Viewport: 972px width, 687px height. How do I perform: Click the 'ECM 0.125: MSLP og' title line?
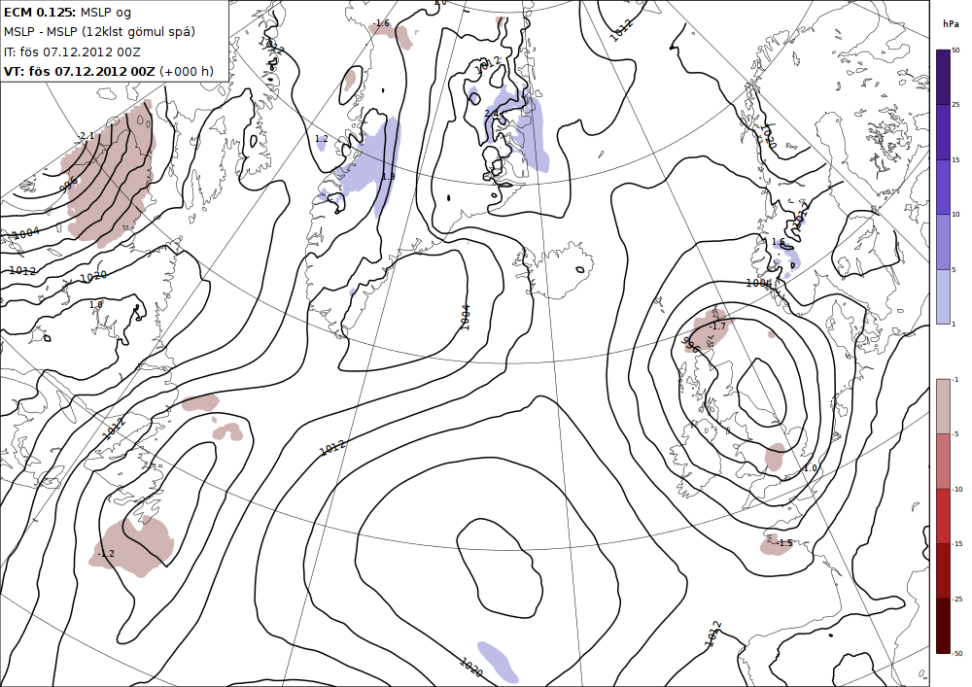(x=67, y=12)
